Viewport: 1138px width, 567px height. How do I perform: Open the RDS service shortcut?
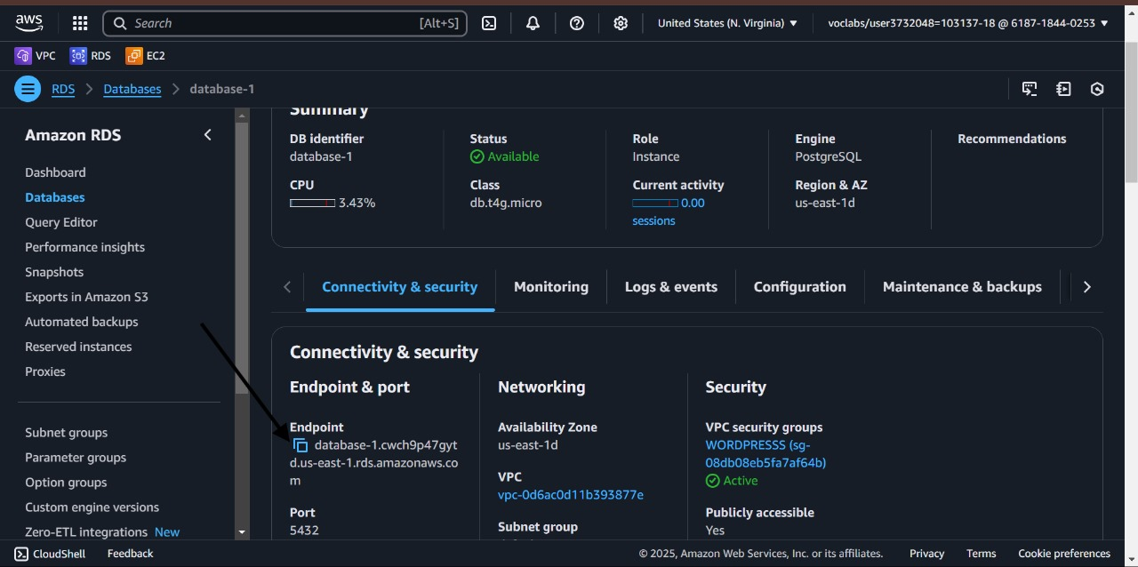pyautogui.click(x=91, y=56)
